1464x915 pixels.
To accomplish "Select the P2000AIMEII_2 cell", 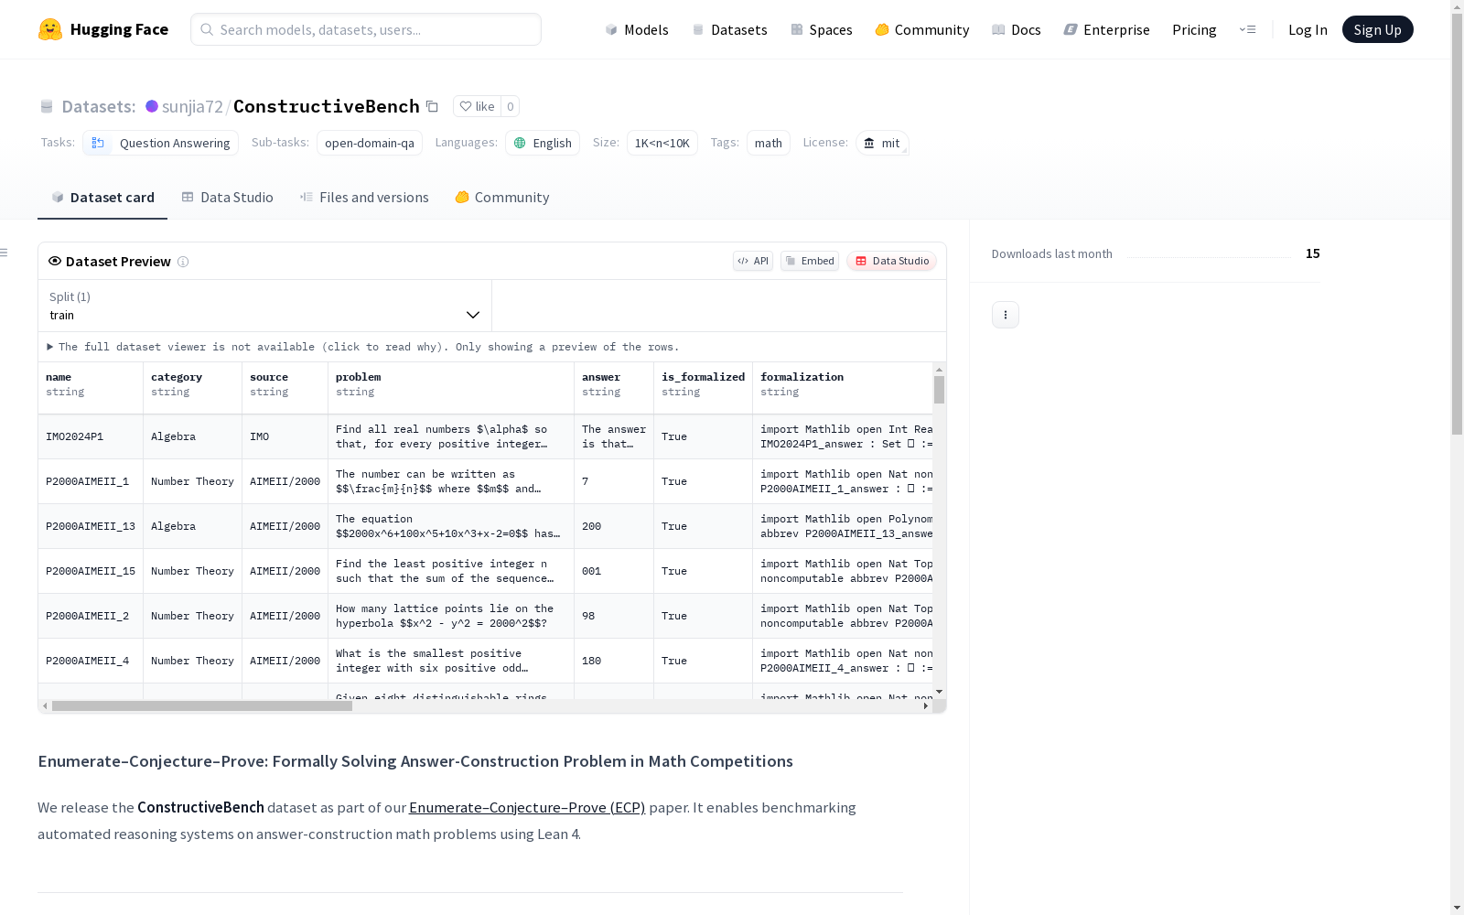I will (91, 616).
